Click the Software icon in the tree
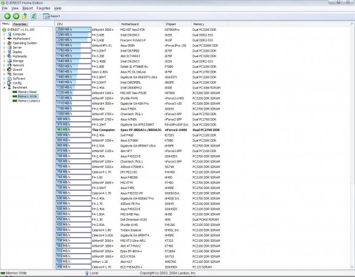The image size is (355, 277). [9, 79]
